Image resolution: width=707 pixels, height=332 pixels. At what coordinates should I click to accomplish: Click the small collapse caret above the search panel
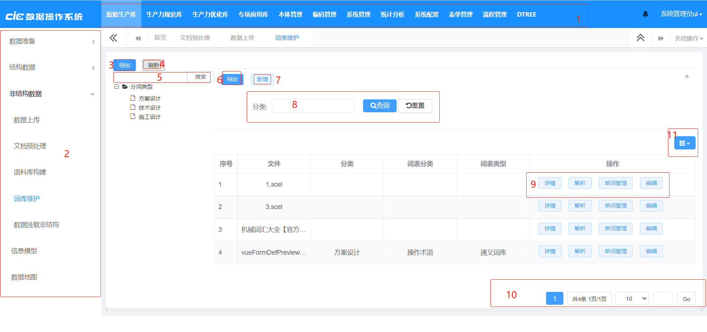pyautogui.click(x=687, y=77)
